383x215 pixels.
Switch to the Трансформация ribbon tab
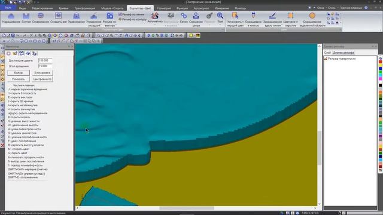(85, 8)
